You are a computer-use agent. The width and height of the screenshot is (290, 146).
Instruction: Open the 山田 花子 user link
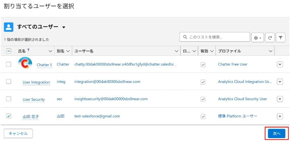[31, 117]
